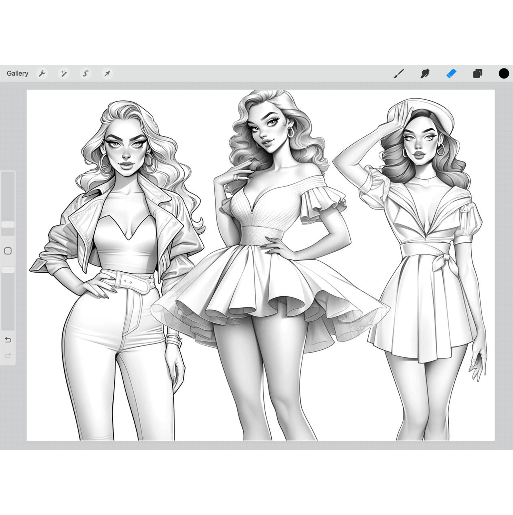Viewport: 513px width, 515px height.
Task: Open the Selection tool
Action: [x=85, y=73]
